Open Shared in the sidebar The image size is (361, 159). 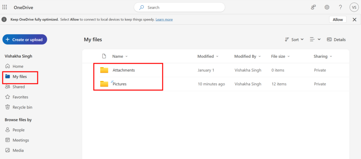pos(19,87)
